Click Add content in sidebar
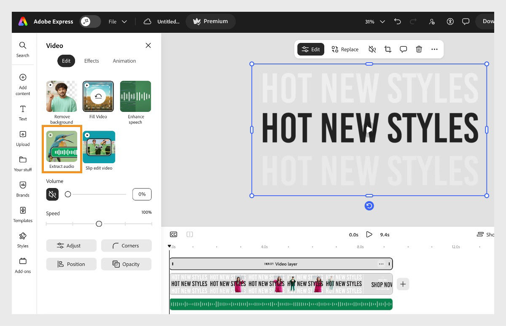Image resolution: width=506 pixels, height=326 pixels. pyautogui.click(x=23, y=85)
